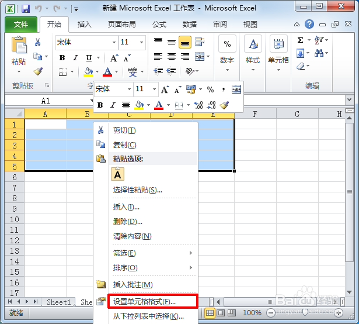The height and width of the screenshot is (324, 359).
Task: Click the large Paste clipboard icon
Action: point(19,45)
